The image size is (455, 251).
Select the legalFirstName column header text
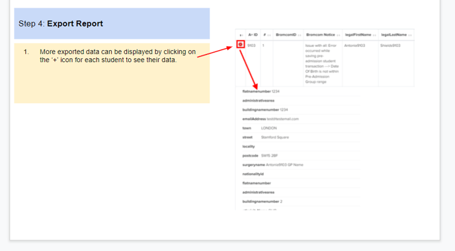tap(358, 35)
